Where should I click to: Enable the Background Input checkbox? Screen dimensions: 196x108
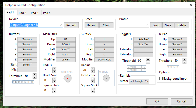point(161,79)
